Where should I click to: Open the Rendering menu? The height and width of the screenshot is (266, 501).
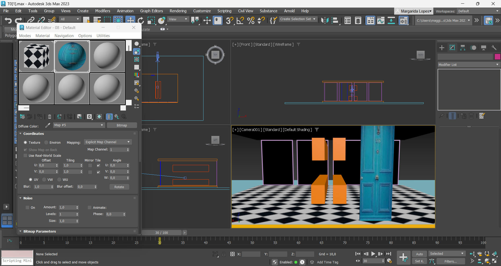tap(178, 11)
